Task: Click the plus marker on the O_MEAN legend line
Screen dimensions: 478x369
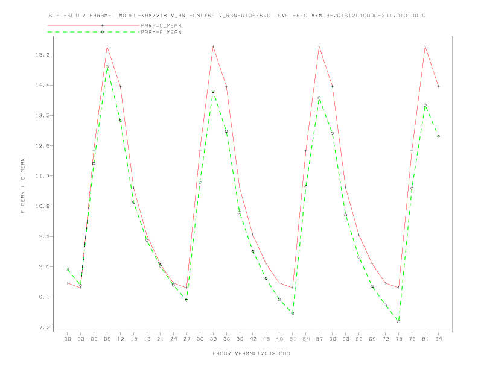Action: pos(103,25)
